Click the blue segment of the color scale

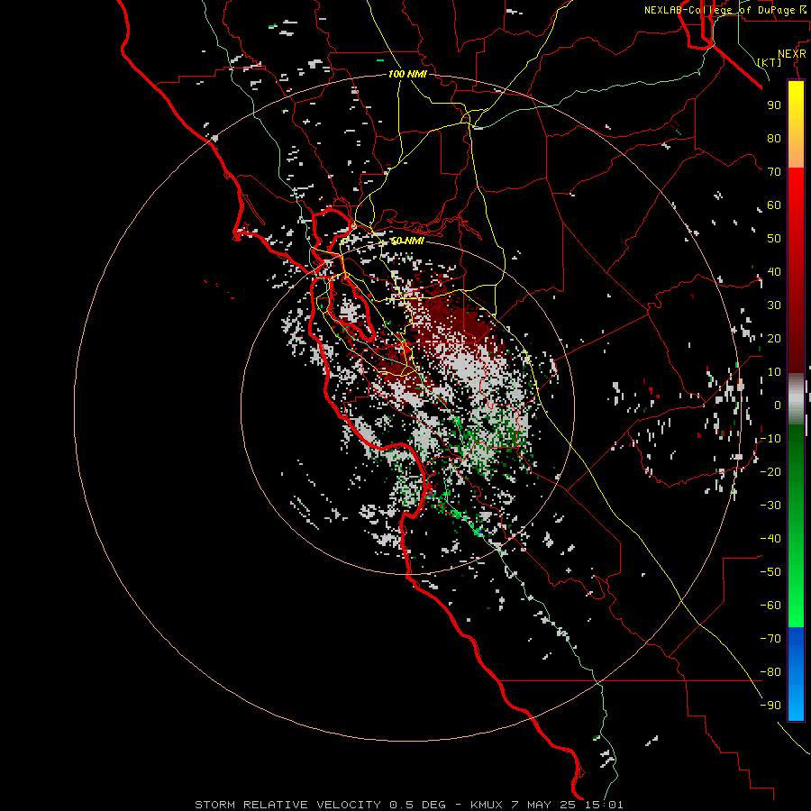pos(796,674)
